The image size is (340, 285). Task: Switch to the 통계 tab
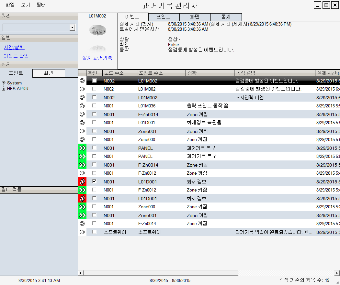click(x=226, y=17)
